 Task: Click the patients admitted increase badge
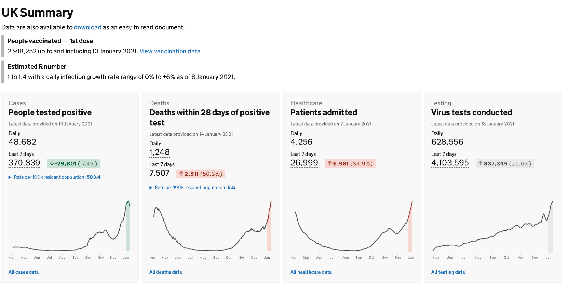(350, 163)
